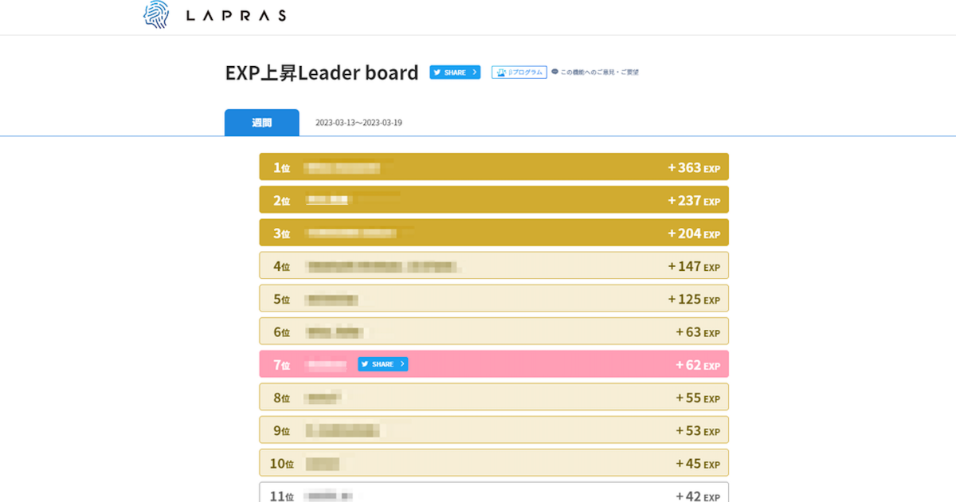Click the chevron inside pink row's SHARE button
The image size is (956, 502).
(x=402, y=364)
